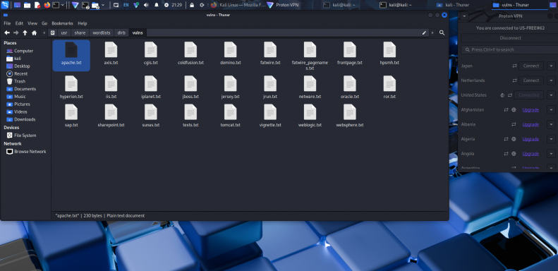
Task: Select the vignette.txt file
Action: pyautogui.click(x=270, y=116)
